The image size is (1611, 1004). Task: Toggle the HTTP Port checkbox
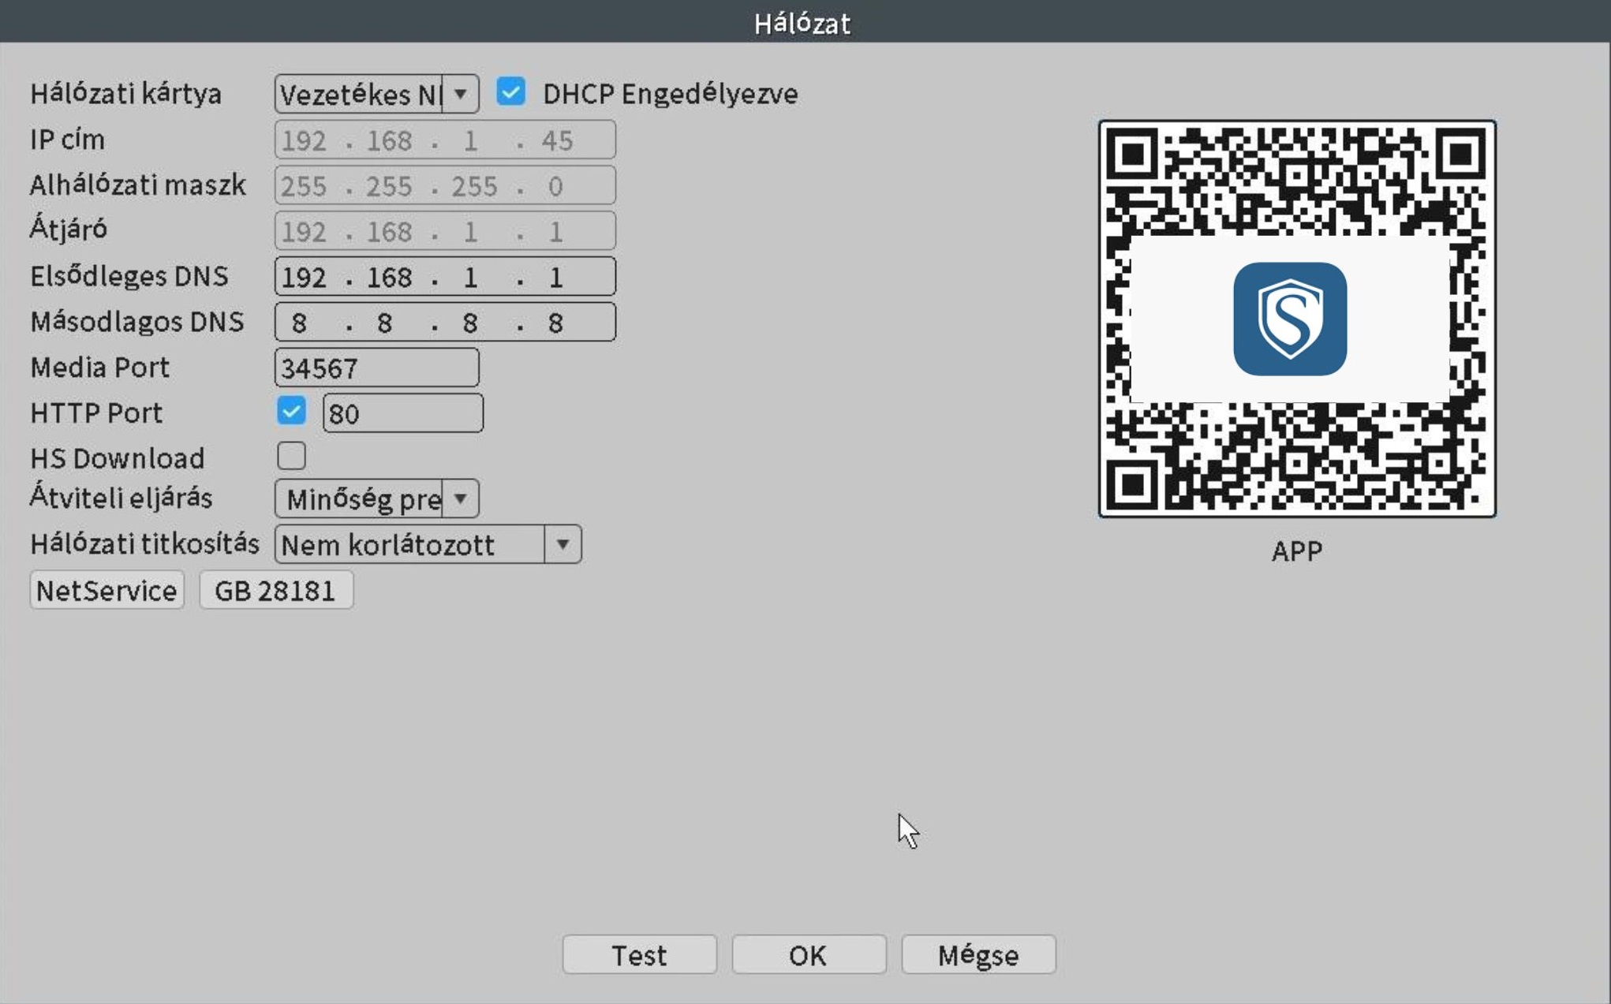click(291, 411)
